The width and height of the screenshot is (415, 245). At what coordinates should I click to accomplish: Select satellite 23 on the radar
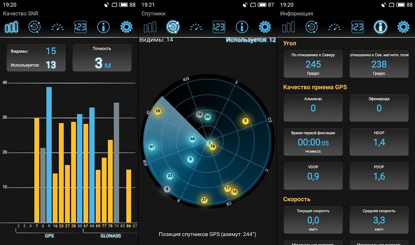[170, 176]
